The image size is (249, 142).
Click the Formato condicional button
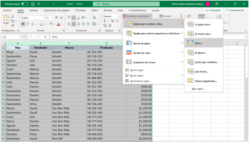pos(138,16)
